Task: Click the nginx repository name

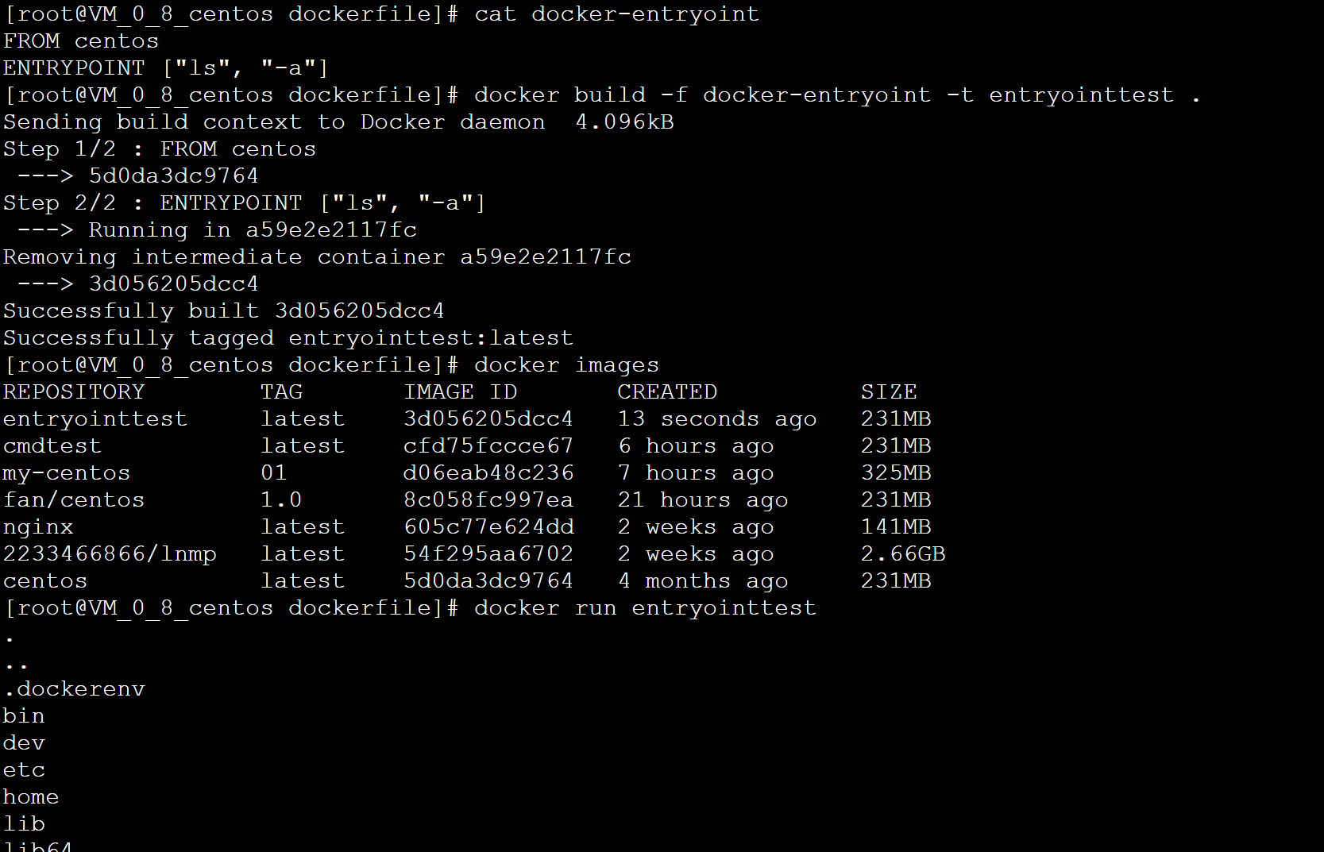Action: pyautogui.click(x=38, y=527)
